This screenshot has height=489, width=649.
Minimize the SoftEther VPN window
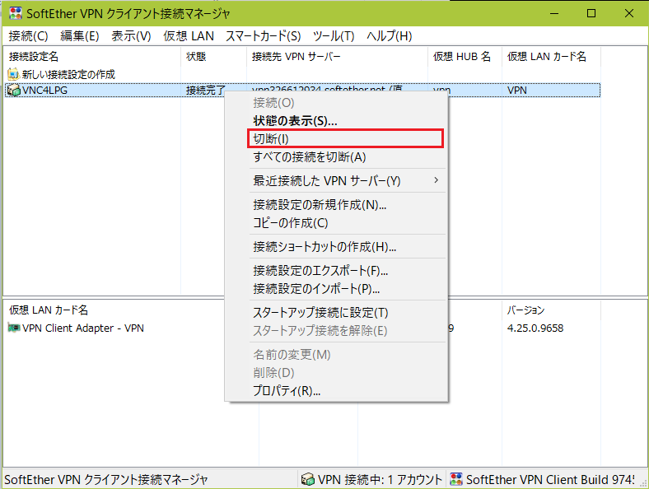(554, 13)
